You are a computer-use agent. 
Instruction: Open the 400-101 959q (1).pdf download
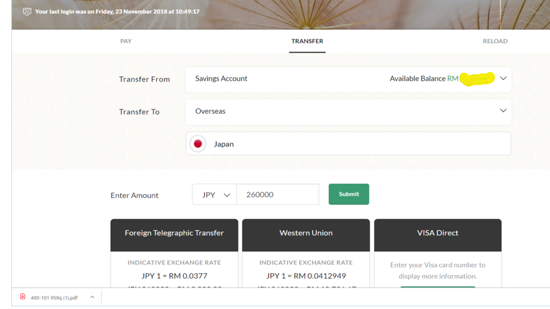coord(54,298)
